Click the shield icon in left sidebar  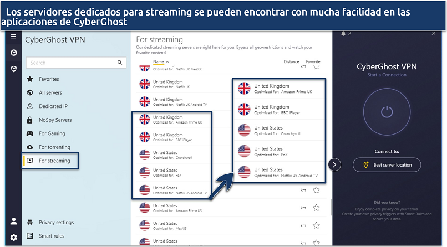point(13,69)
